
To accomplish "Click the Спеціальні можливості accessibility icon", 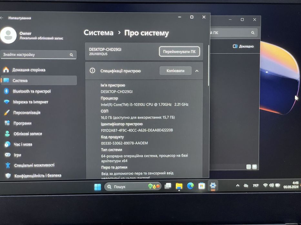I will [x=8, y=165].
